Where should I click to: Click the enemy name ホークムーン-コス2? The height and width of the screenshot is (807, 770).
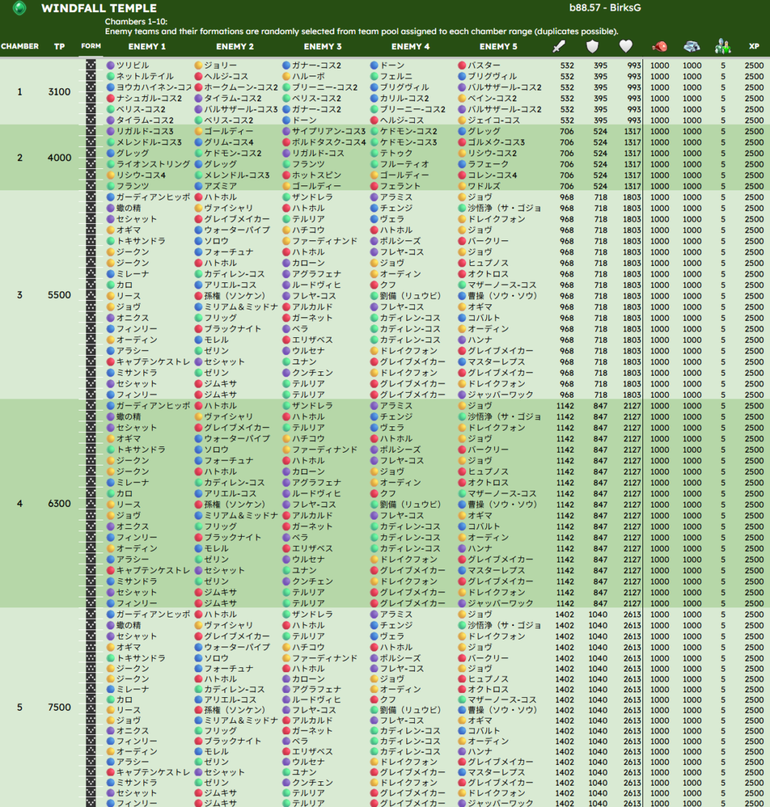pyautogui.click(x=240, y=88)
